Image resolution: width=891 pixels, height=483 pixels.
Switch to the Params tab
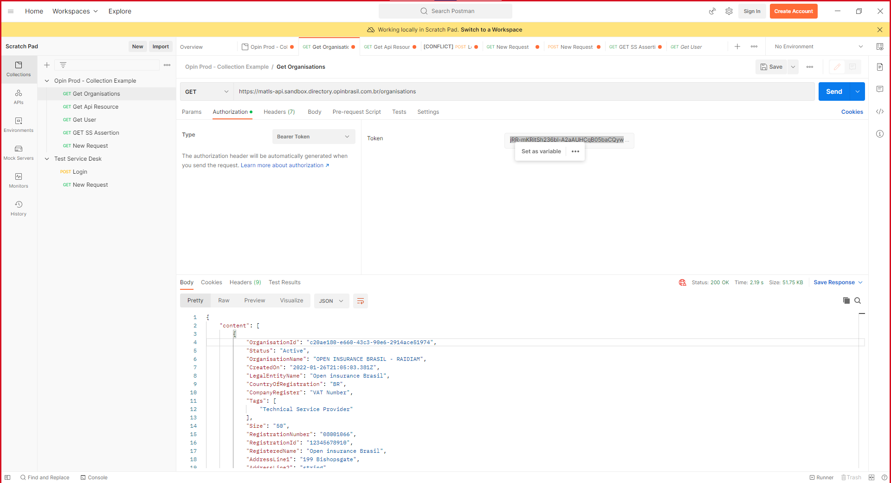[x=192, y=112]
